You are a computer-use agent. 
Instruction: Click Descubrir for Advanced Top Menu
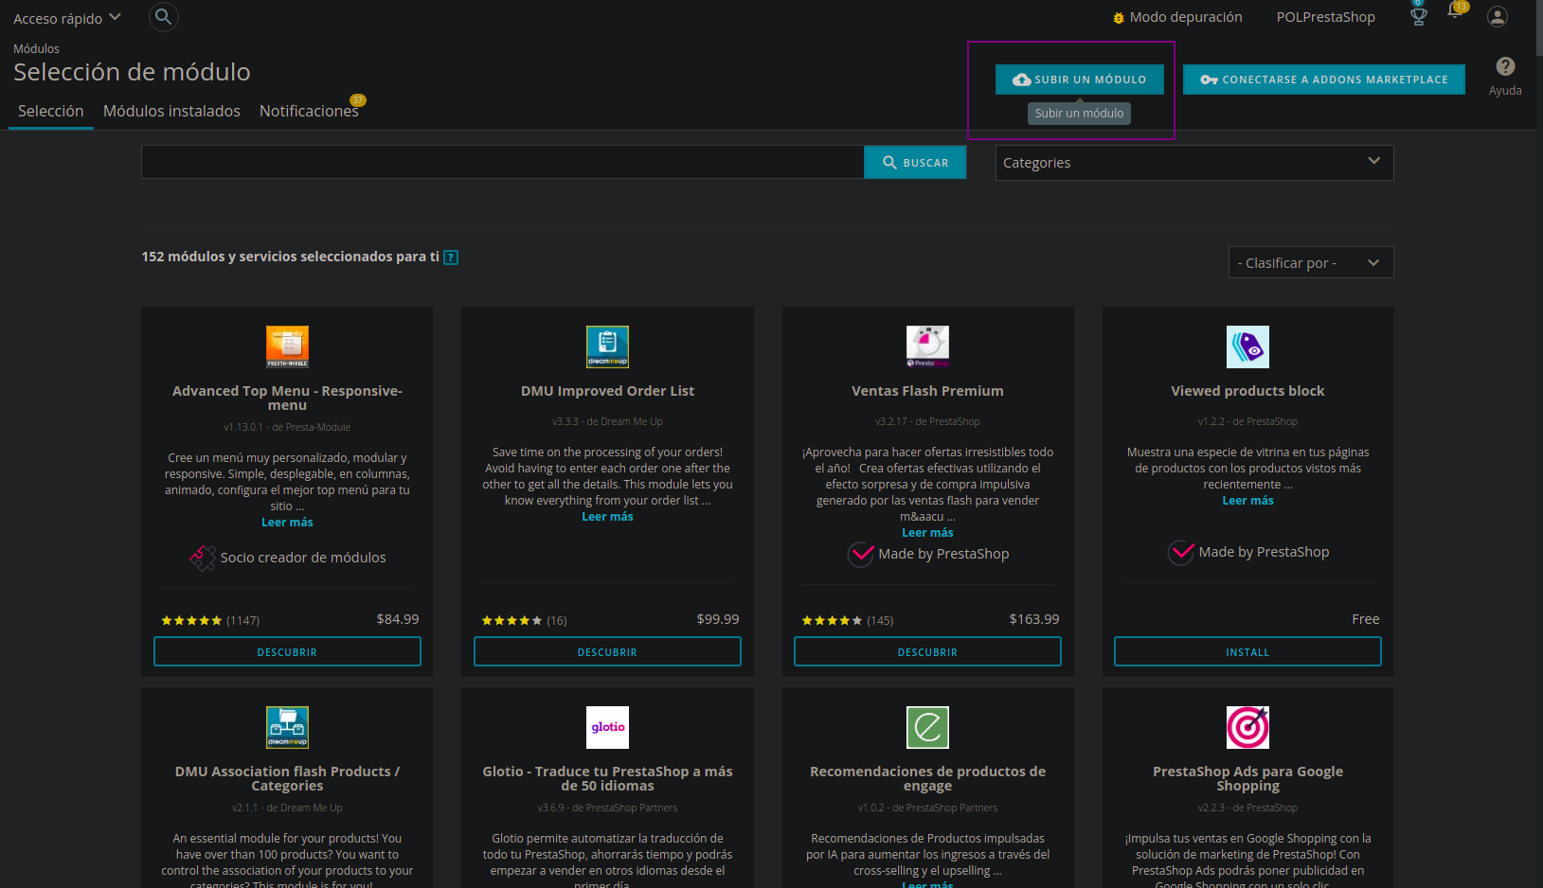pyautogui.click(x=287, y=651)
